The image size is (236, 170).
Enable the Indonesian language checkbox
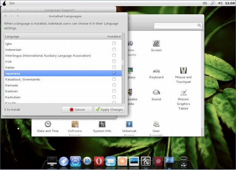(114, 50)
